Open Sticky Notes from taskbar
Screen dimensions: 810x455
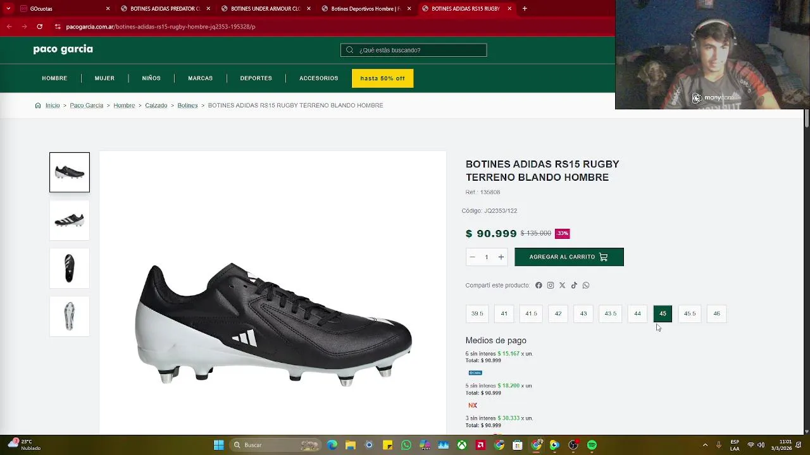coord(387,445)
